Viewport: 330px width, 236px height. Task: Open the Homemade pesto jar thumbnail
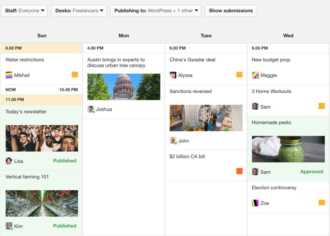[288, 149]
